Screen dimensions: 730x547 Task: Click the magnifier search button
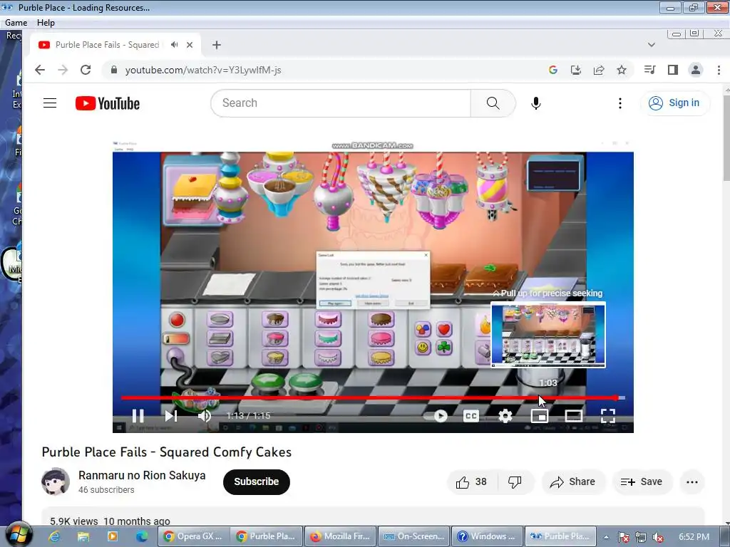(493, 103)
